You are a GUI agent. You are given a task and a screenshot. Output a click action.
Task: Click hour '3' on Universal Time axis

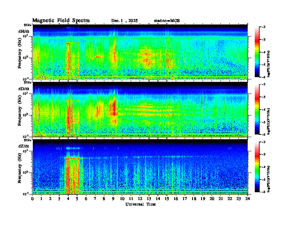click(59, 199)
